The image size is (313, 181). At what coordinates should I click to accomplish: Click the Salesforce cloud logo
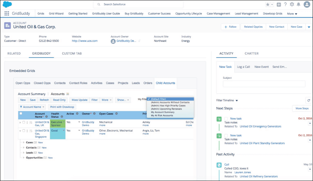[7, 4]
